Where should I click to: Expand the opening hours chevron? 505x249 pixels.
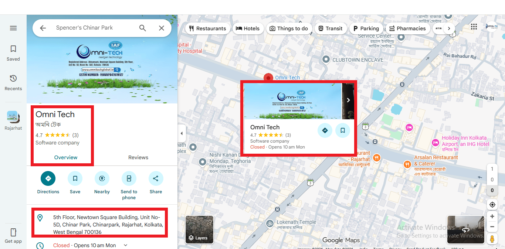point(125,245)
